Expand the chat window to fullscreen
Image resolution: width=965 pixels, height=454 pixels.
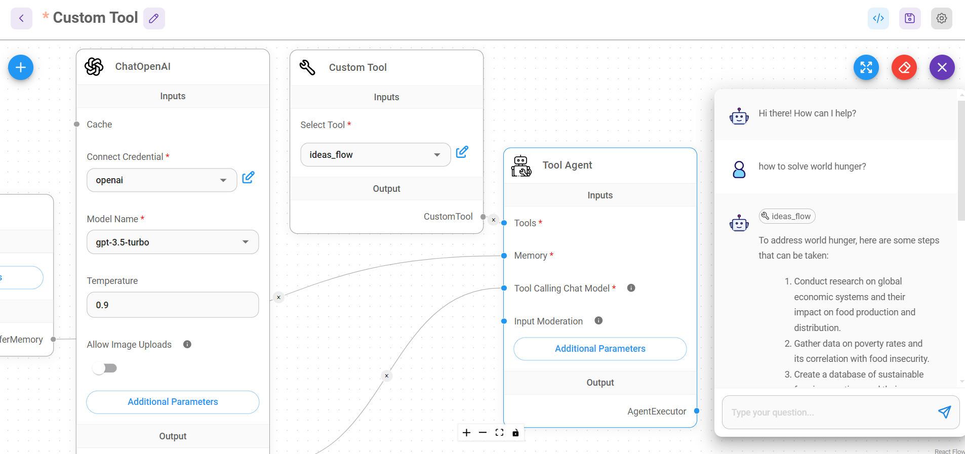point(866,67)
